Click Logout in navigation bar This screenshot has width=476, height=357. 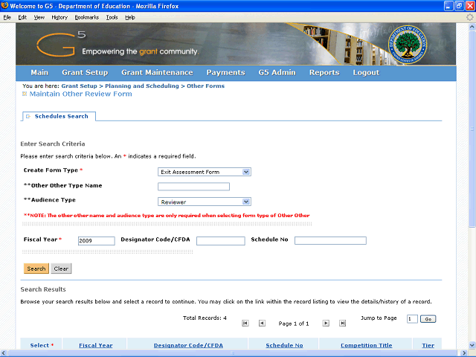click(x=366, y=73)
